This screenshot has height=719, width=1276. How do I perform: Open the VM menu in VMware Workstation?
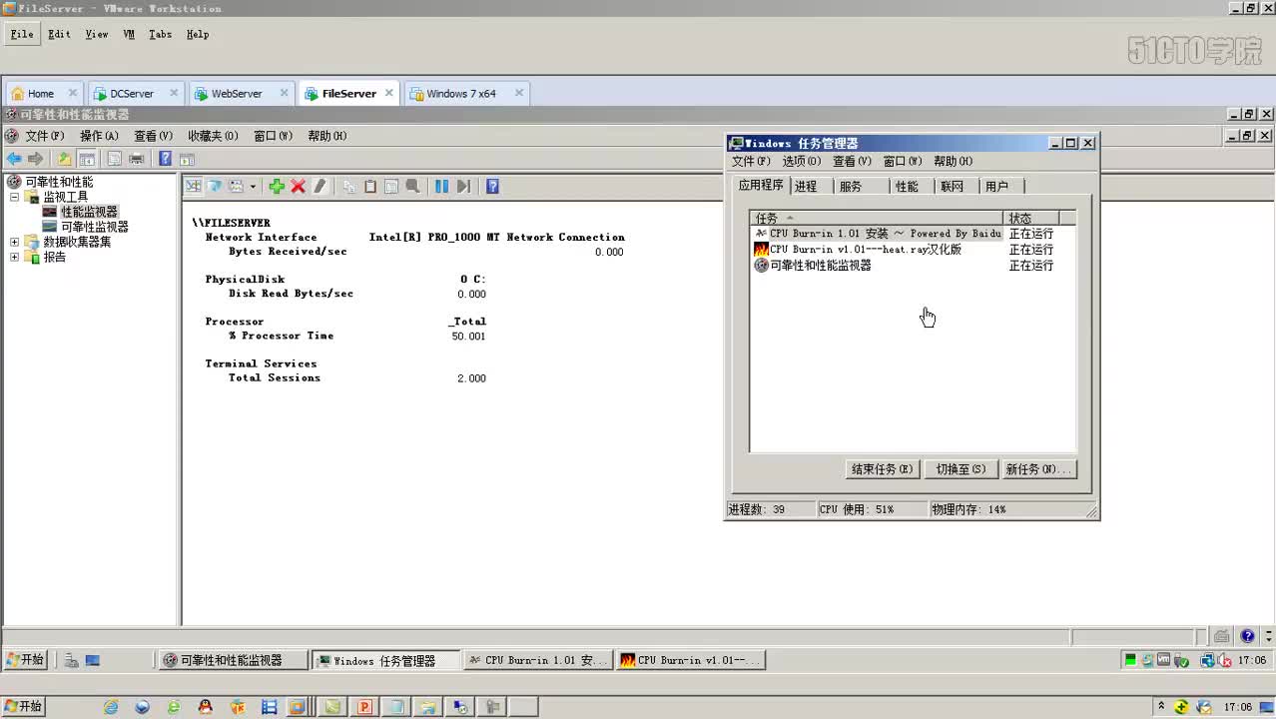(x=129, y=34)
